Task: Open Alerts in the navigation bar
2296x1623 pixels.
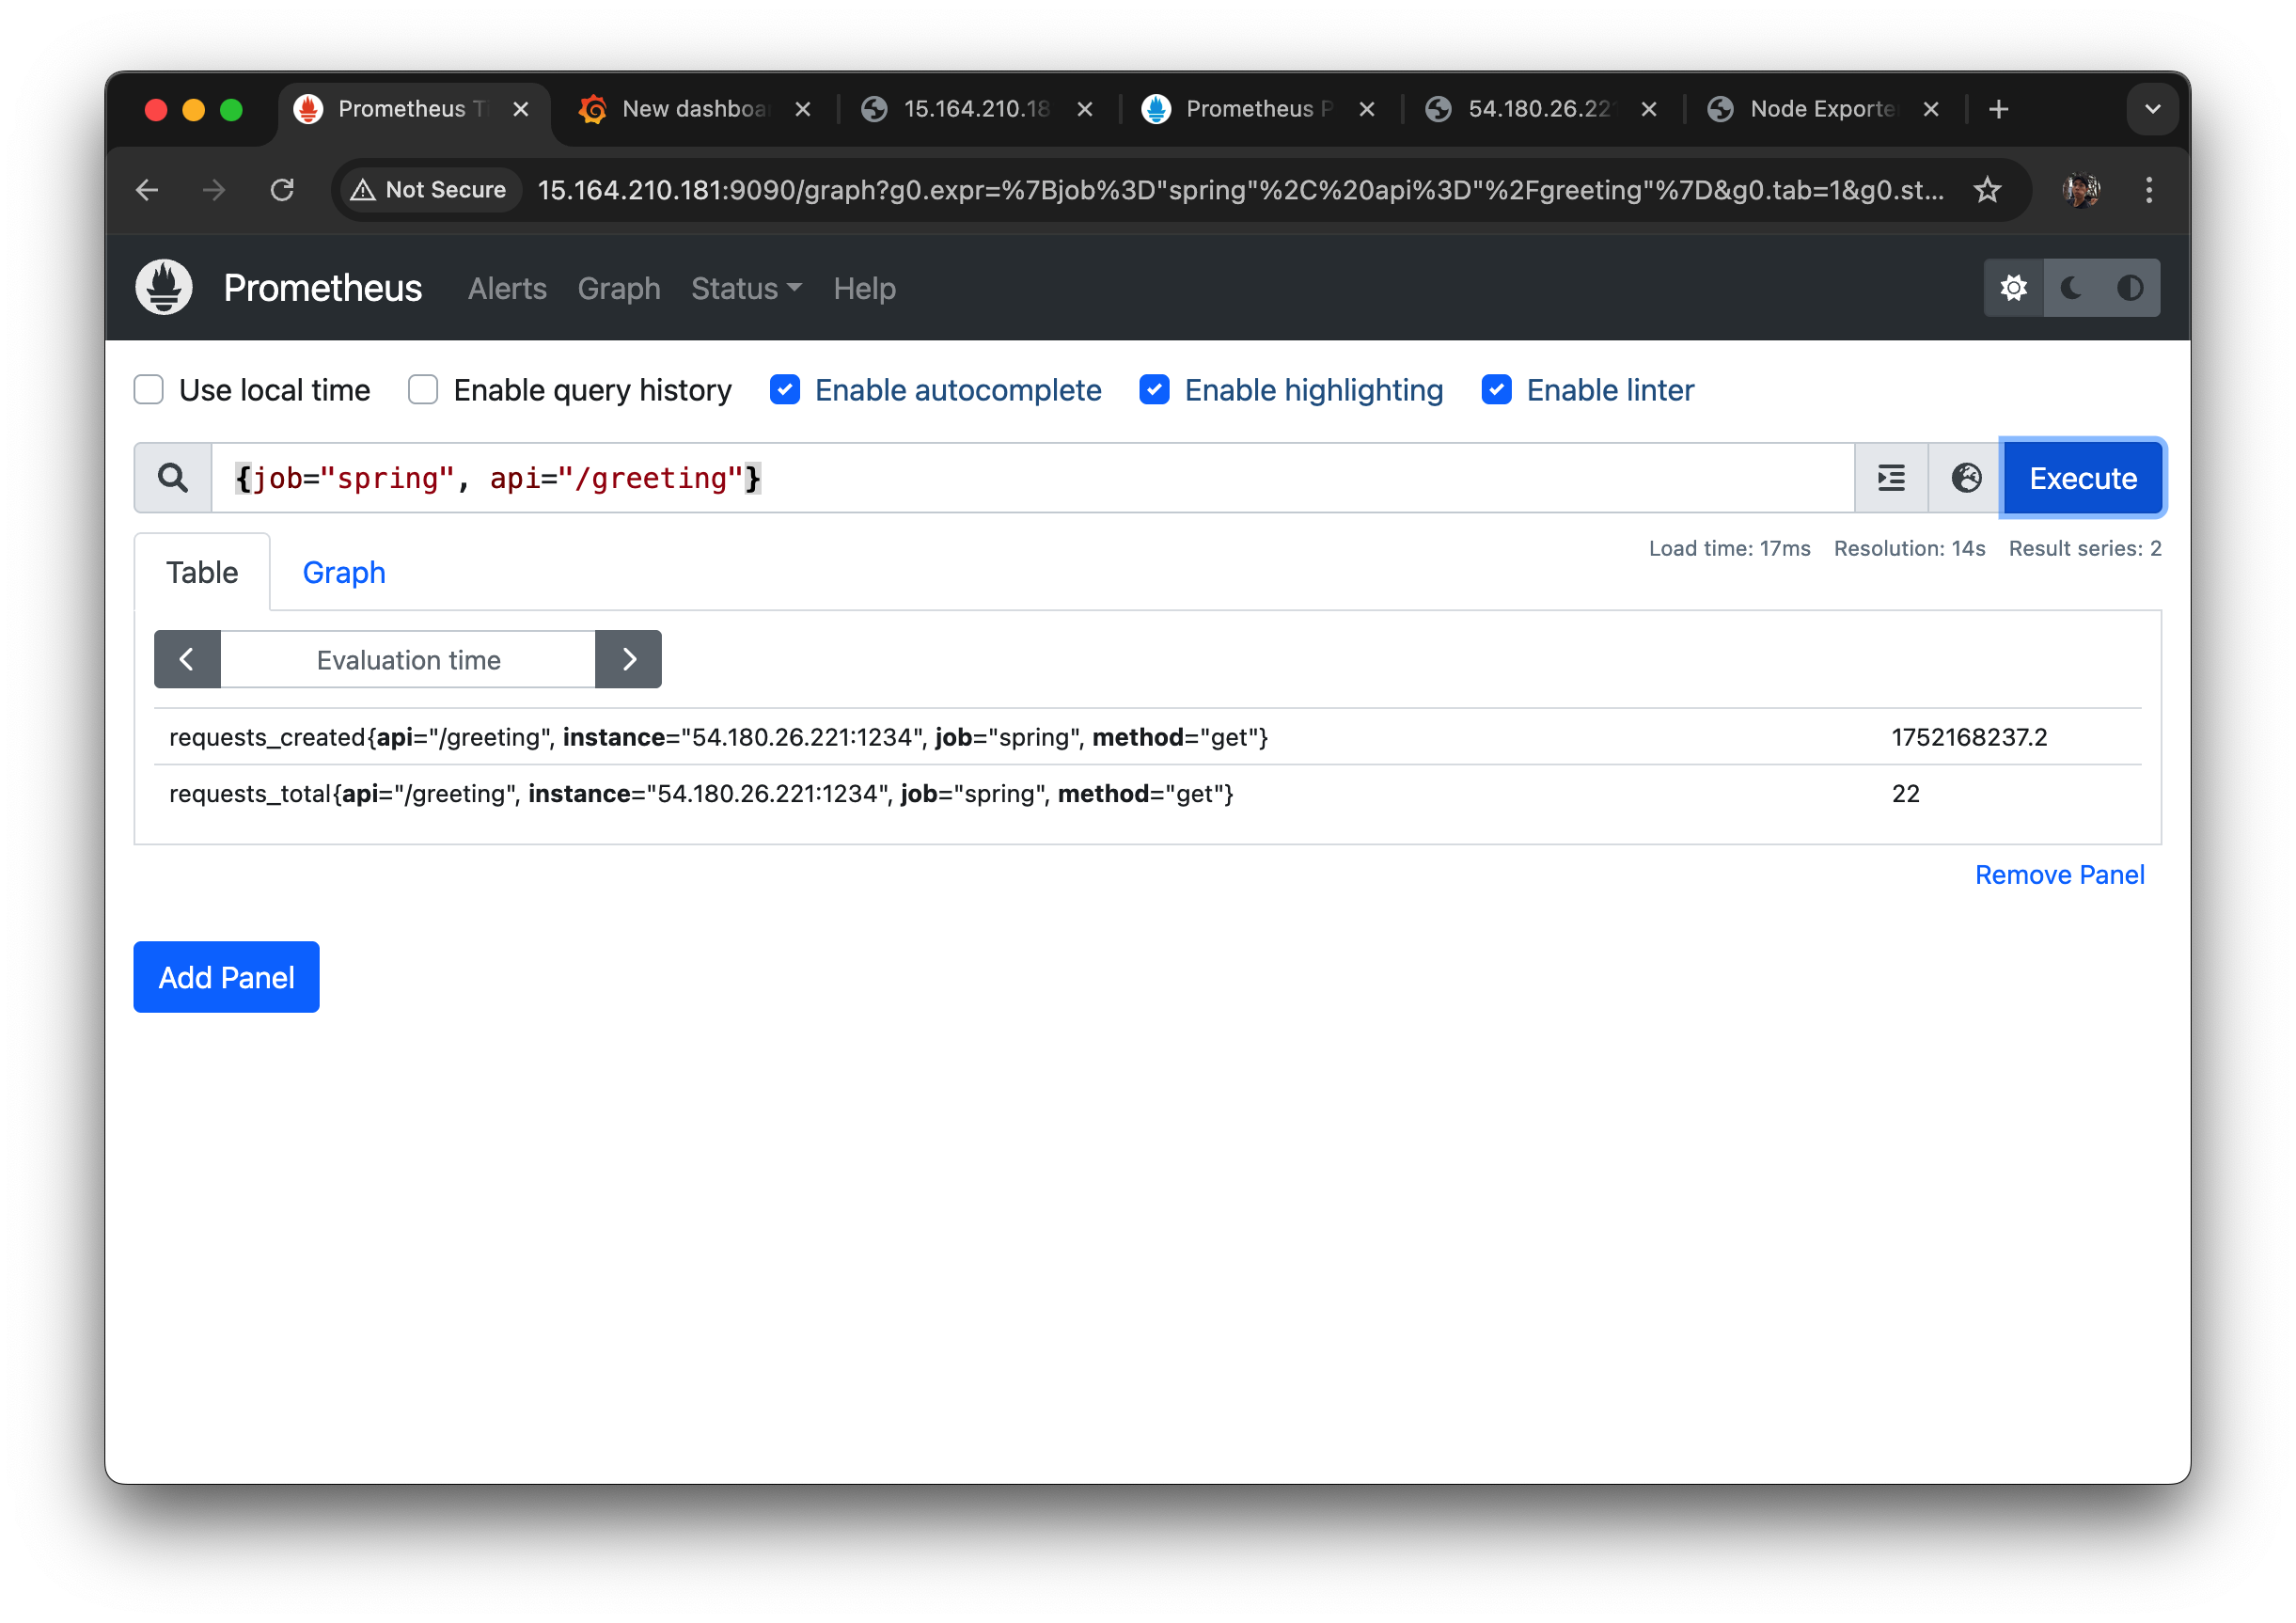Action: point(507,289)
